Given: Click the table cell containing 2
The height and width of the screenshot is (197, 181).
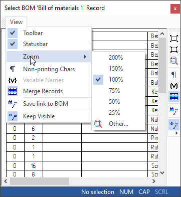Looking at the screenshot, I should coord(34,138).
